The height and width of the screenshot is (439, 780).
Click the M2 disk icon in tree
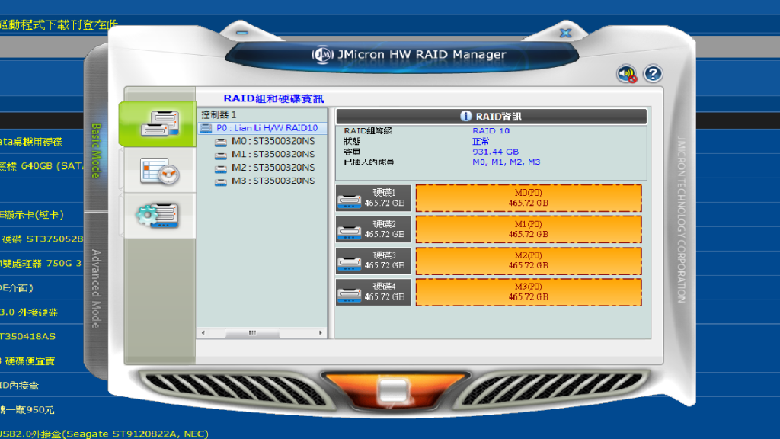(221, 168)
